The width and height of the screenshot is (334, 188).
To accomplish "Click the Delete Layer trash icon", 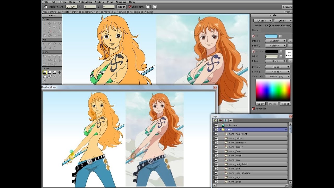I will [x=225, y=120].
